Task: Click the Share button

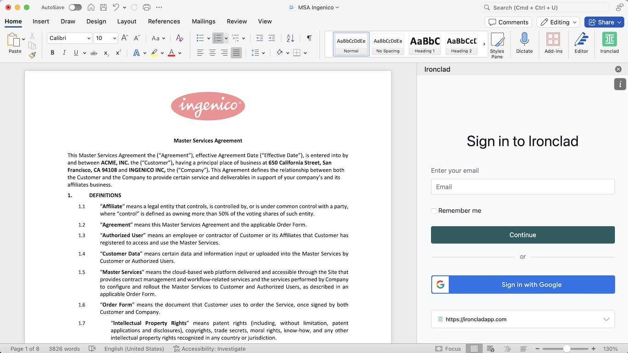Action: (604, 22)
